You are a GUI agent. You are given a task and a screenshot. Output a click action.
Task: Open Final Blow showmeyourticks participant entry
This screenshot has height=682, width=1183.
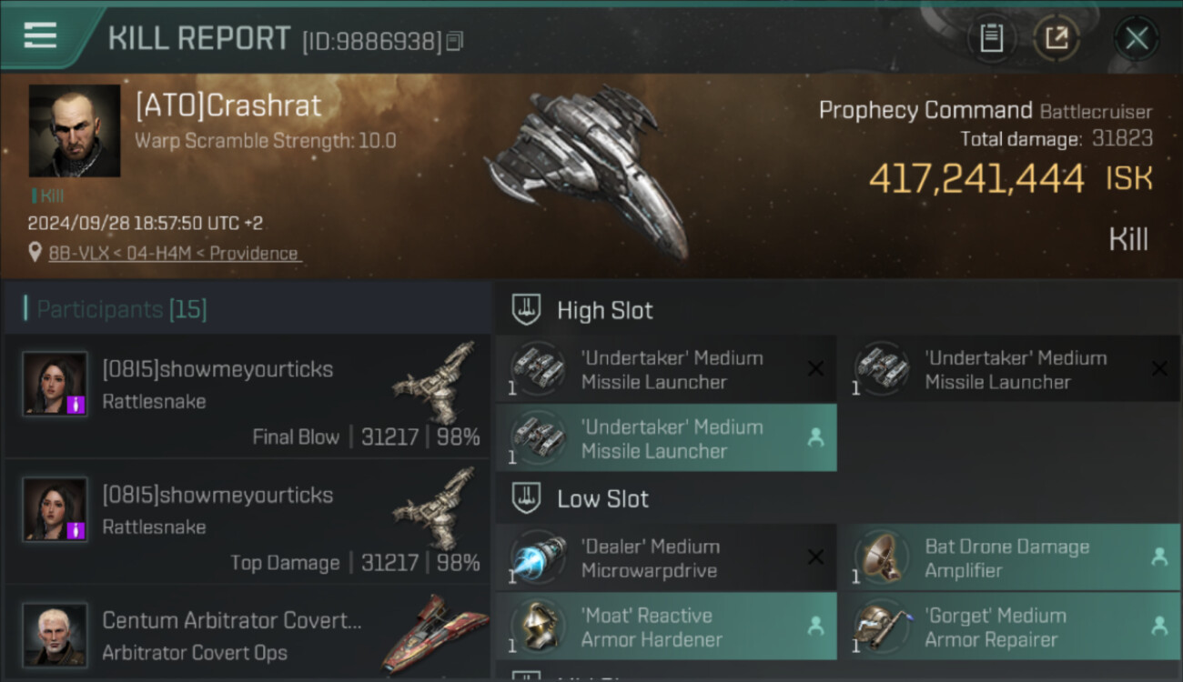click(x=246, y=396)
